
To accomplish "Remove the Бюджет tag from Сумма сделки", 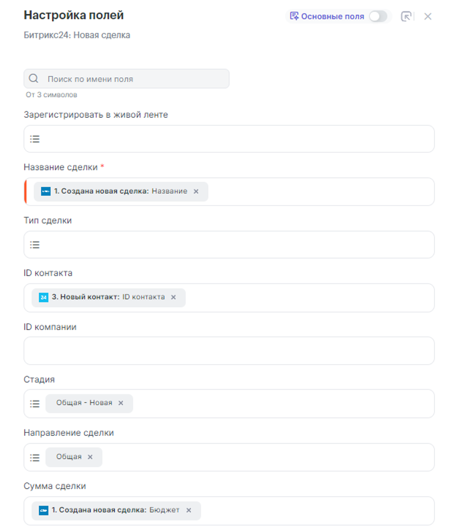I will click(189, 511).
